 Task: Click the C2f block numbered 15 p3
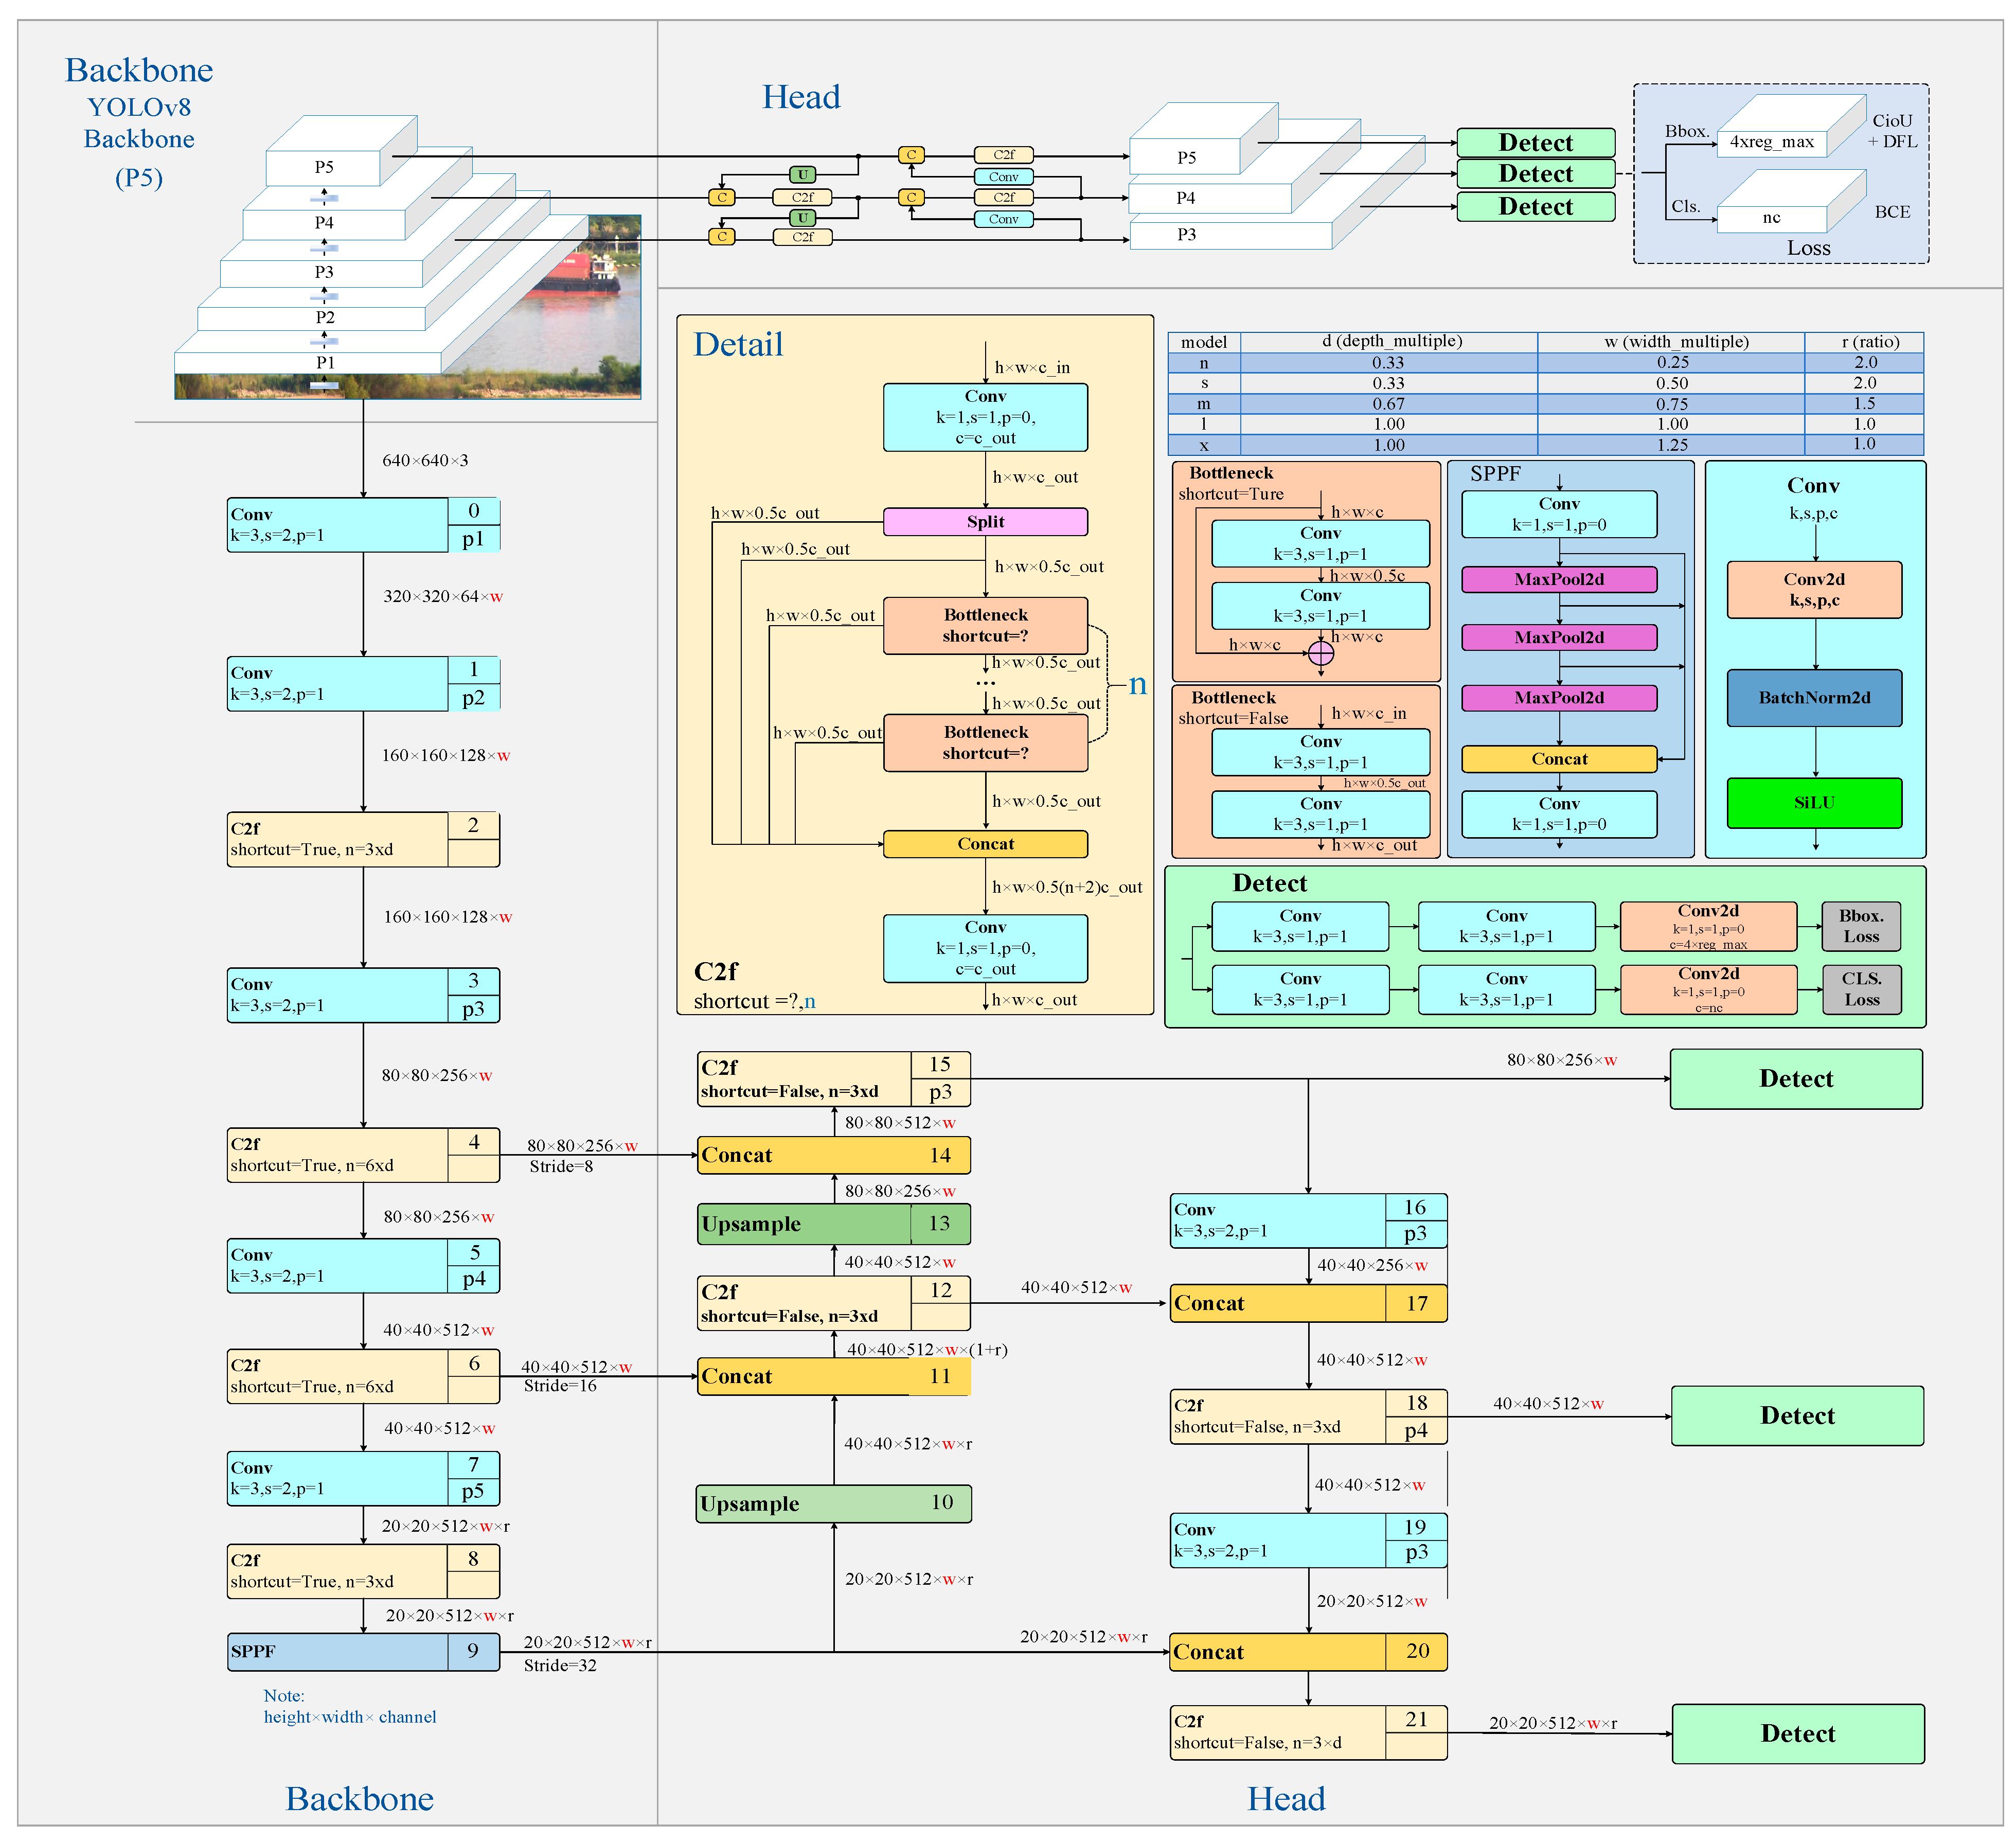click(x=833, y=1078)
